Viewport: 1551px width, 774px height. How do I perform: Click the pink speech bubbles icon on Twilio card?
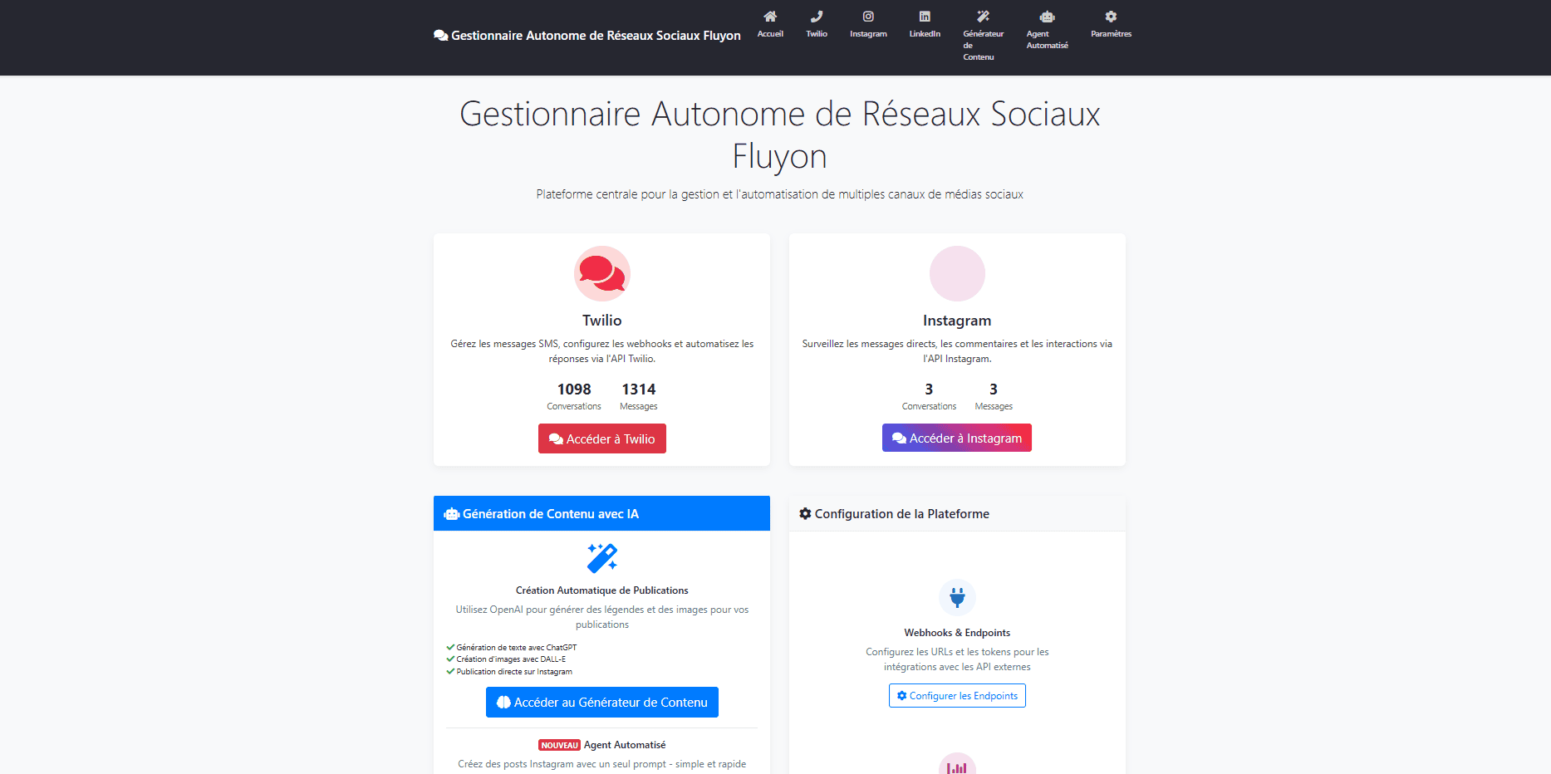click(602, 273)
